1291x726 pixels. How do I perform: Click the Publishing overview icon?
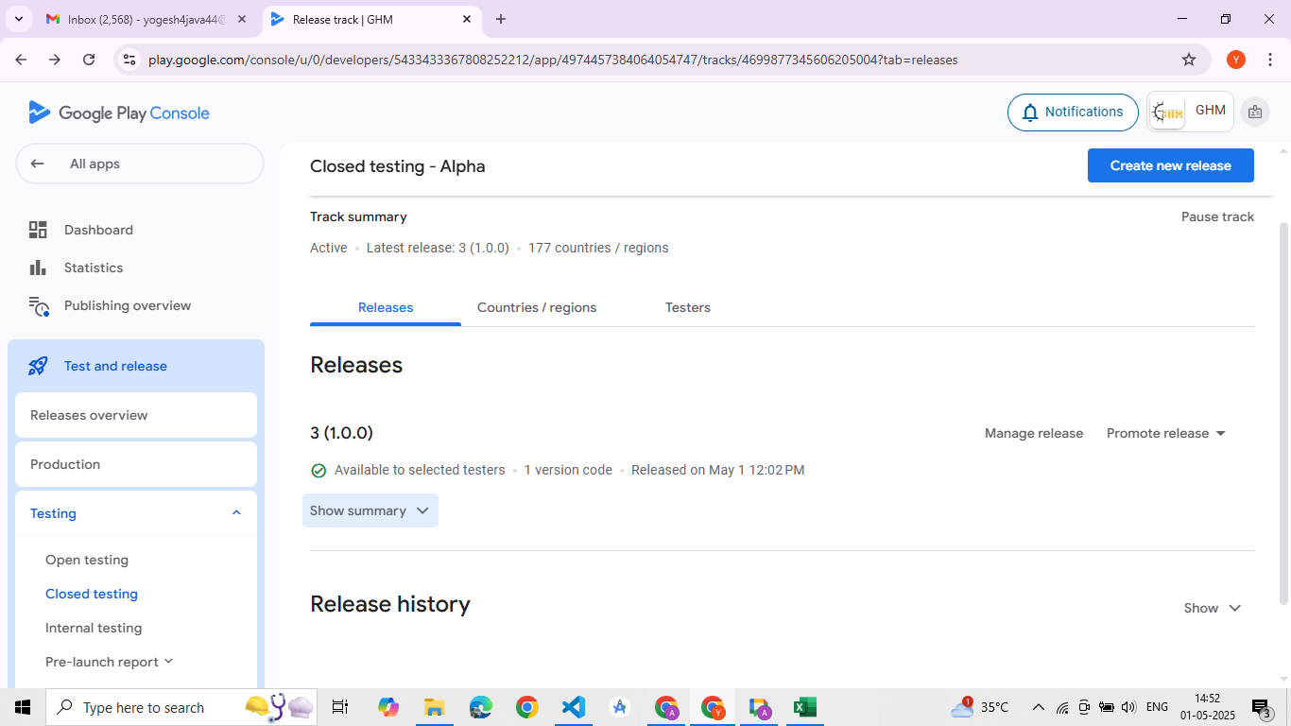(x=38, y=306)
